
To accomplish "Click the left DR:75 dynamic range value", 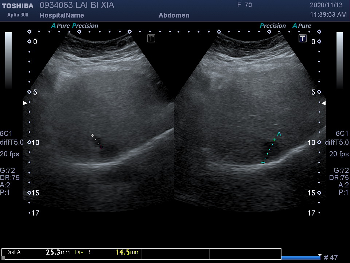I will tap(9, 178).
